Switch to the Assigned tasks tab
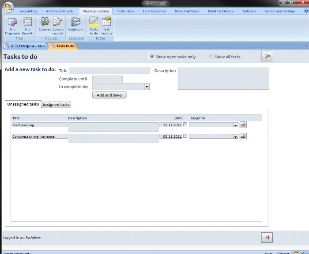The width and height of the screenshot is (309, 254). click(56, 105)
